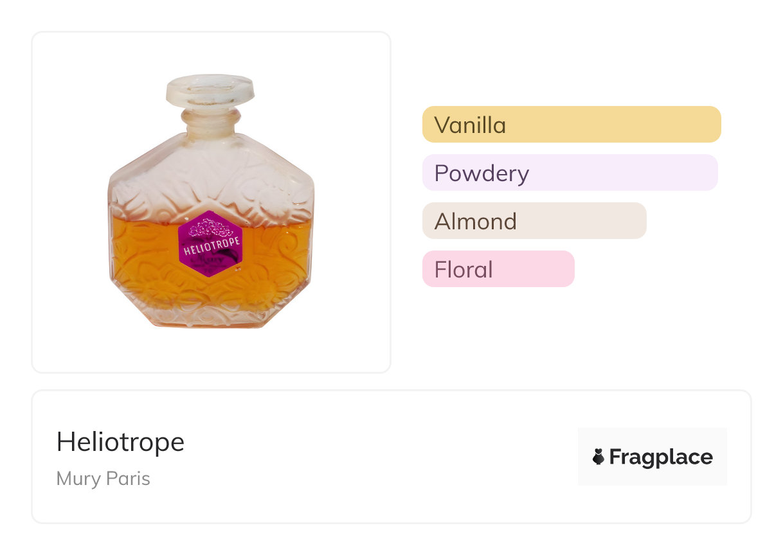Click the word Powdery in the lilac bar
783x555 pixels.
point(482,173)
